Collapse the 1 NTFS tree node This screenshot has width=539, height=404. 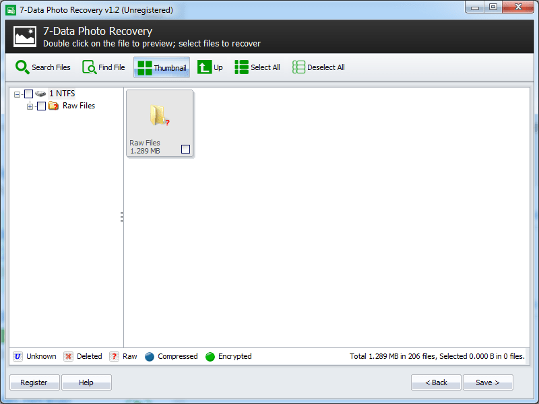point(19,94)
